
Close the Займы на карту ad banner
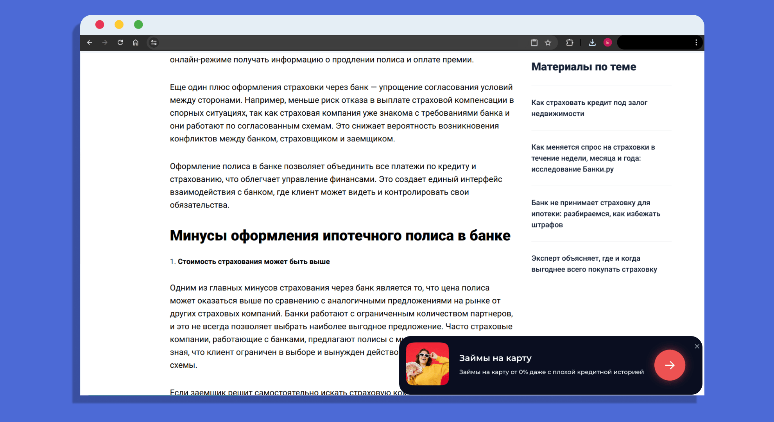coord(697,346)
